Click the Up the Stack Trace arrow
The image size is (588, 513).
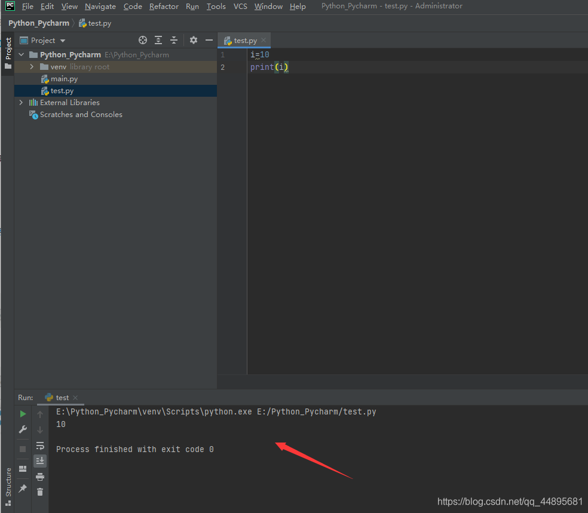[x=40, y=414]
